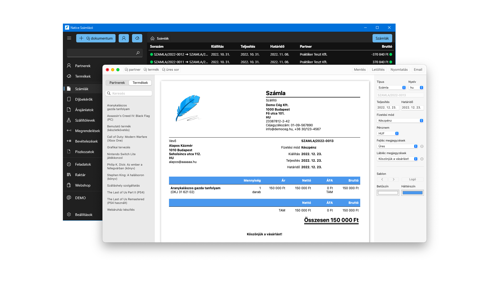
Task: Open the Fizetési mód Készpénz dropdown
Action: [400, 121]
